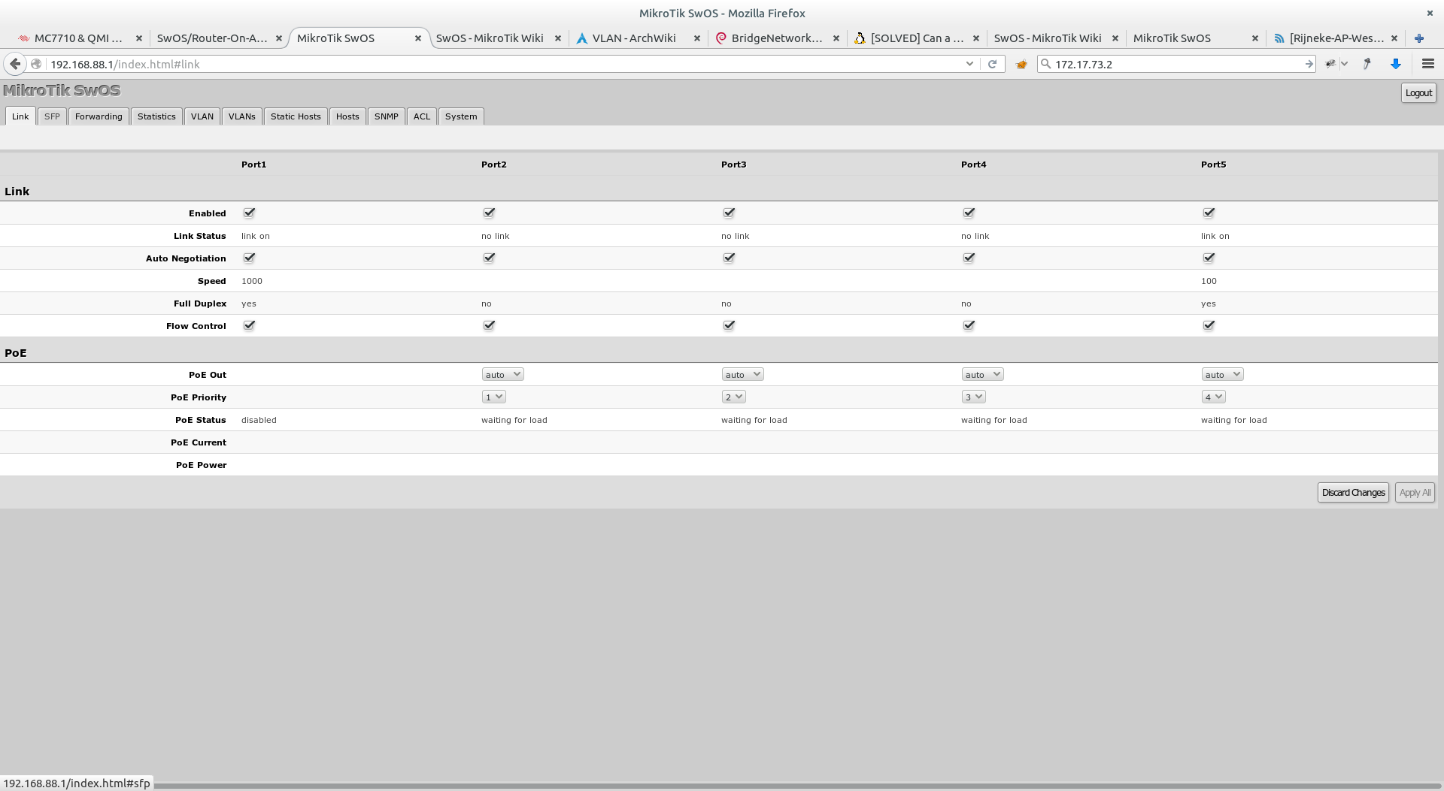Click the Discard Changes button

tap(1353, 493)
